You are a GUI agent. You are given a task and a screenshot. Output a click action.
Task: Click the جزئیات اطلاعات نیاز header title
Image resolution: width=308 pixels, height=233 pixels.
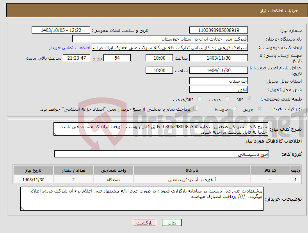click(279, 11)
